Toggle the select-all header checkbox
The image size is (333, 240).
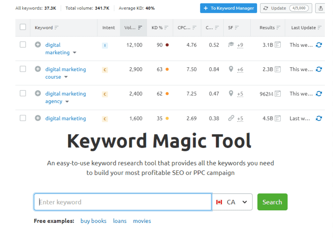pos(23,27)
